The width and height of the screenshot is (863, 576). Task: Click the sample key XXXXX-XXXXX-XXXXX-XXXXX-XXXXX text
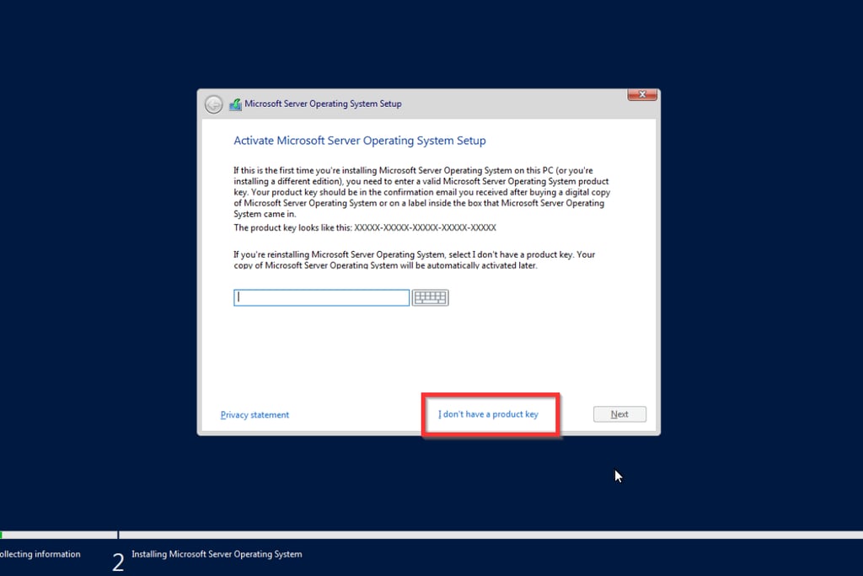[x=425, y=227]
